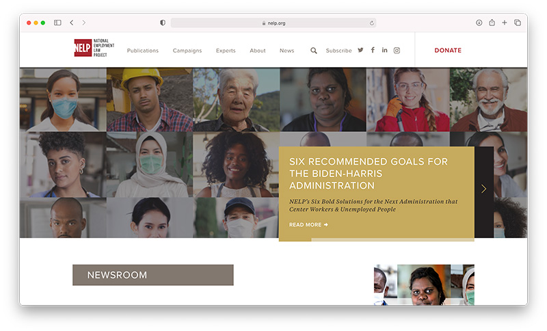Show Safari tab overview
547x331 pixels.
518,23
